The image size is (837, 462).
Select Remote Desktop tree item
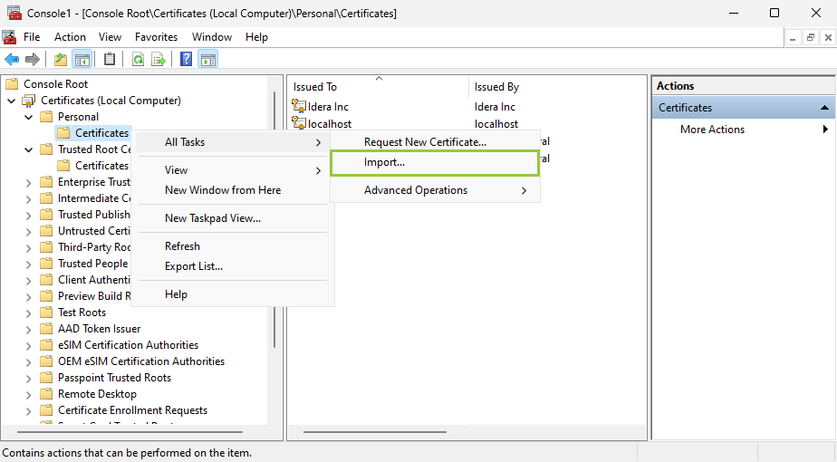pos(97,394)
